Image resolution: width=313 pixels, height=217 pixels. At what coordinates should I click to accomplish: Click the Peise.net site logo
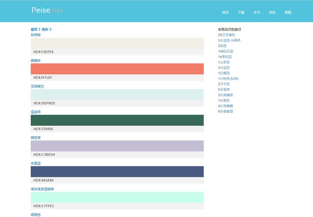coord(47,10)
